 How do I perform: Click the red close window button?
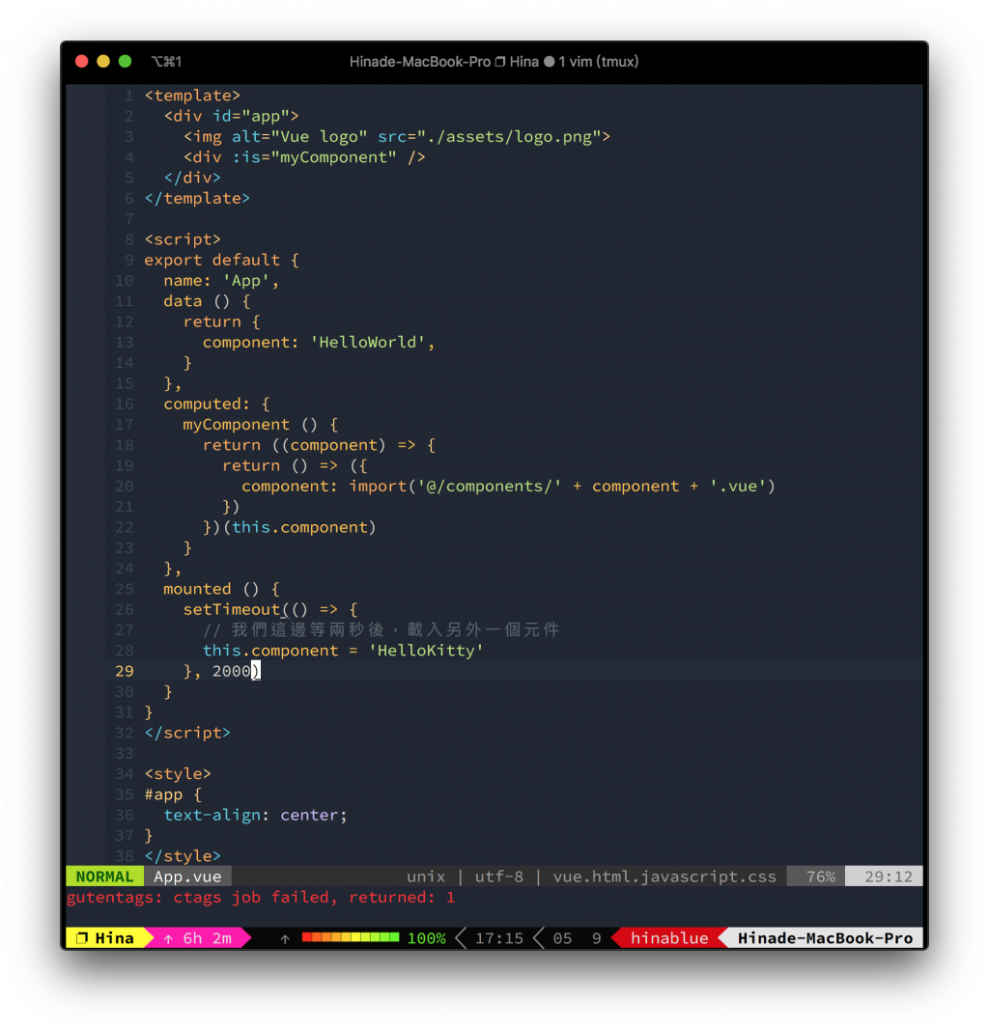81,61
